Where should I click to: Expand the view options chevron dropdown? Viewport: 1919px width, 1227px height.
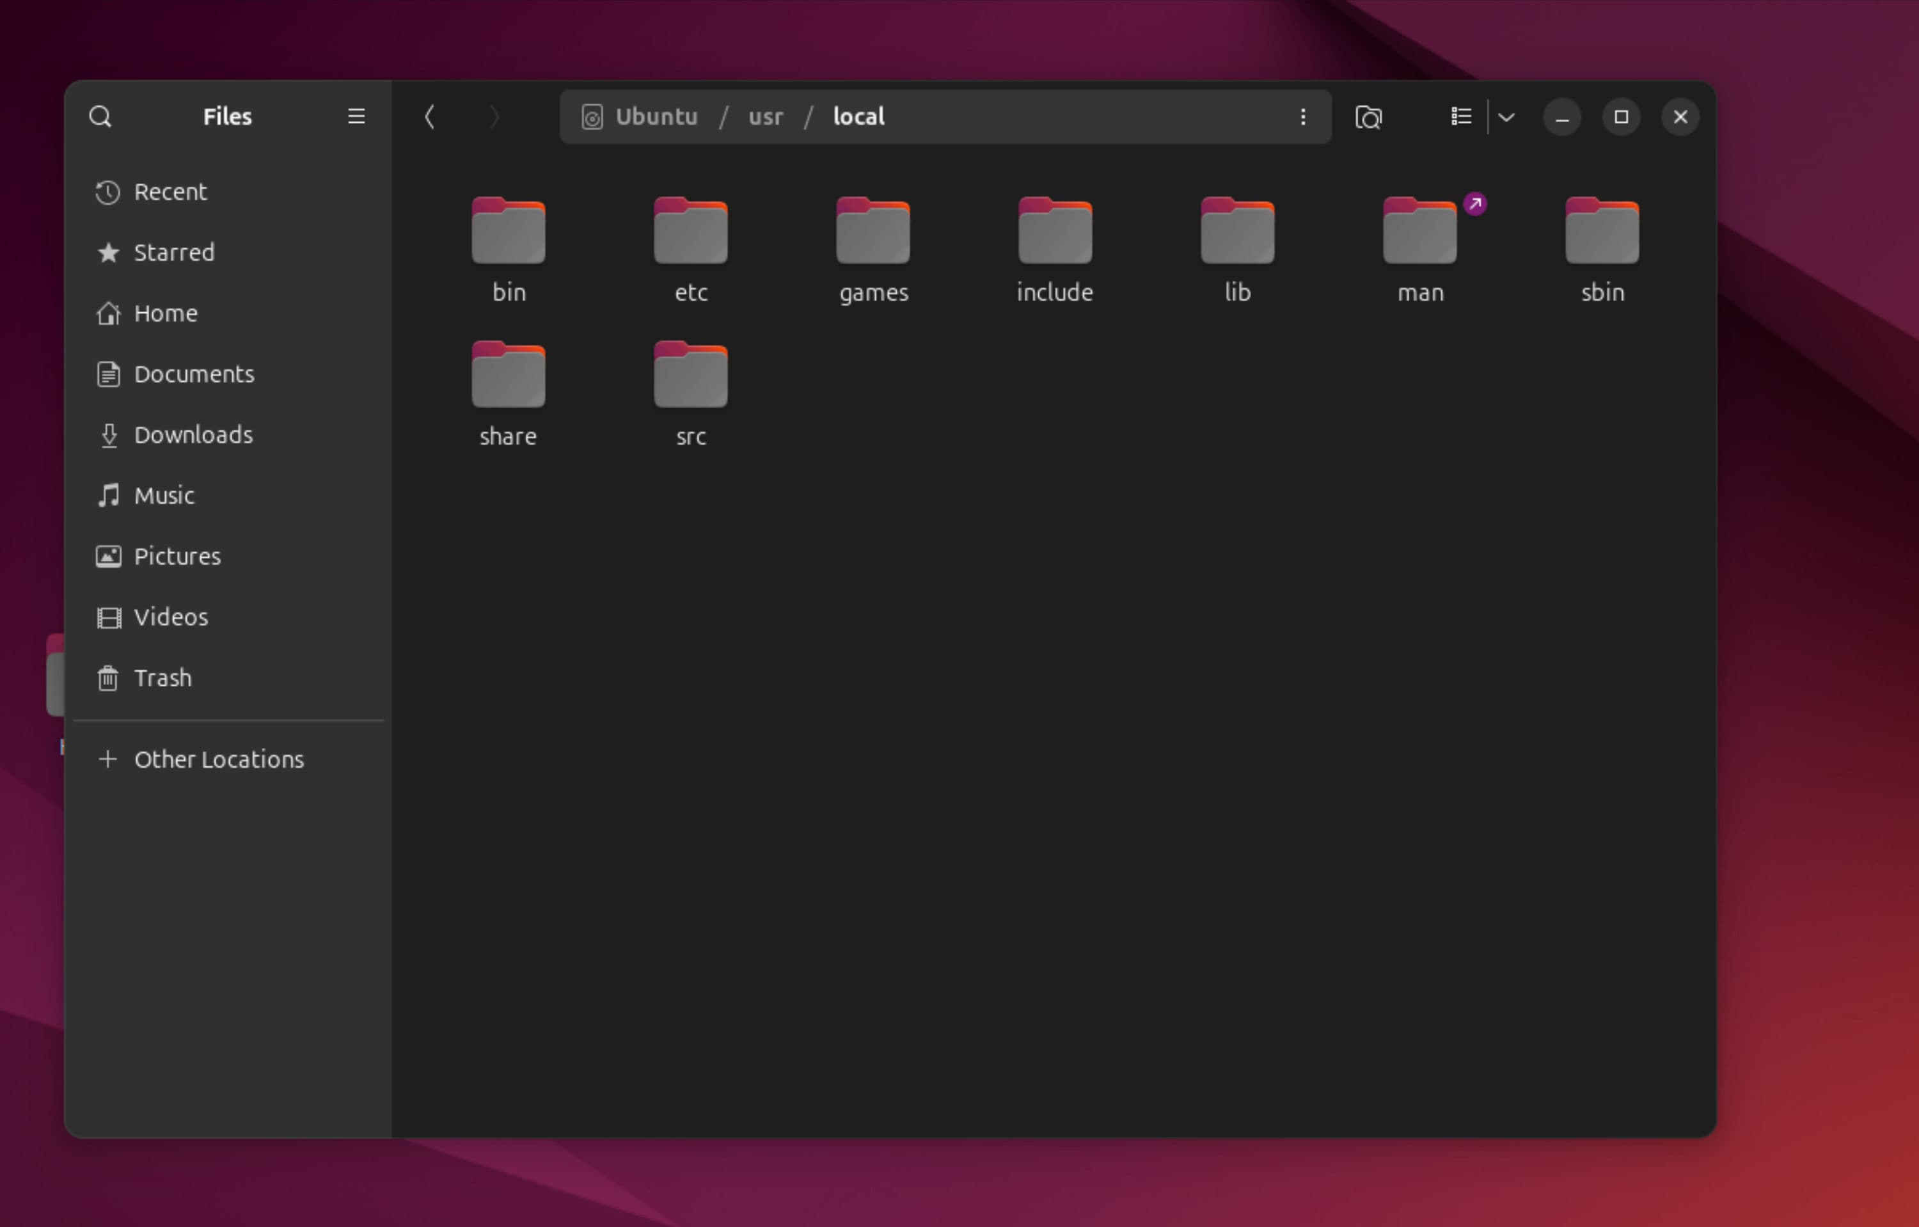click(x=1506, y=117)
